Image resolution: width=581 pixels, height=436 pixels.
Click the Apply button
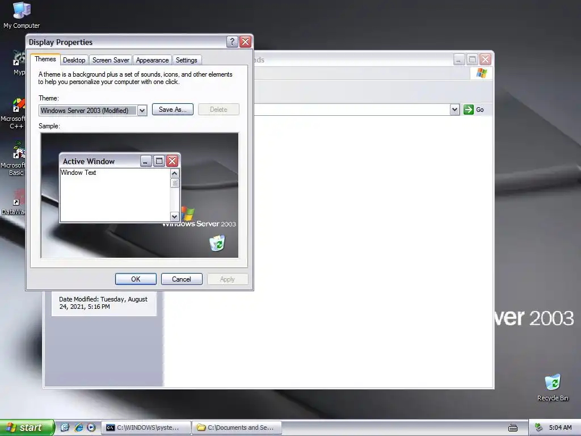tap(228, 279)
